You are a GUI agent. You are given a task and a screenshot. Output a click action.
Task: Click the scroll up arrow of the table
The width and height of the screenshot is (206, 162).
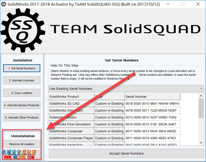tap(201, 96)
